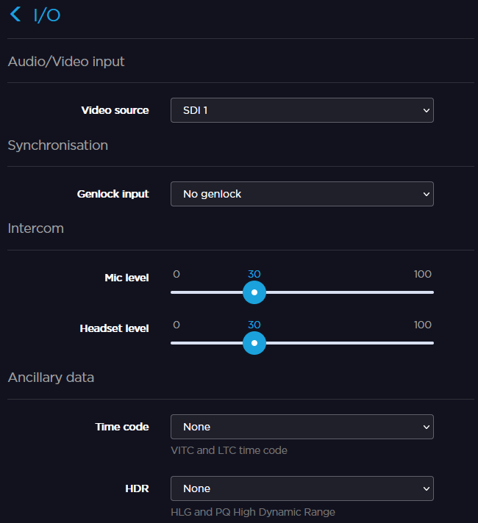Click the Synchronisation section heading
Screen dimensions: 478x523
tap(58, 145)
